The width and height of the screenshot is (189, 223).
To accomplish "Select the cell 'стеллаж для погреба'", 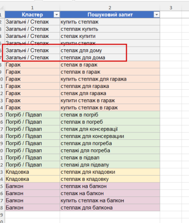I will (x=110, y=143).
